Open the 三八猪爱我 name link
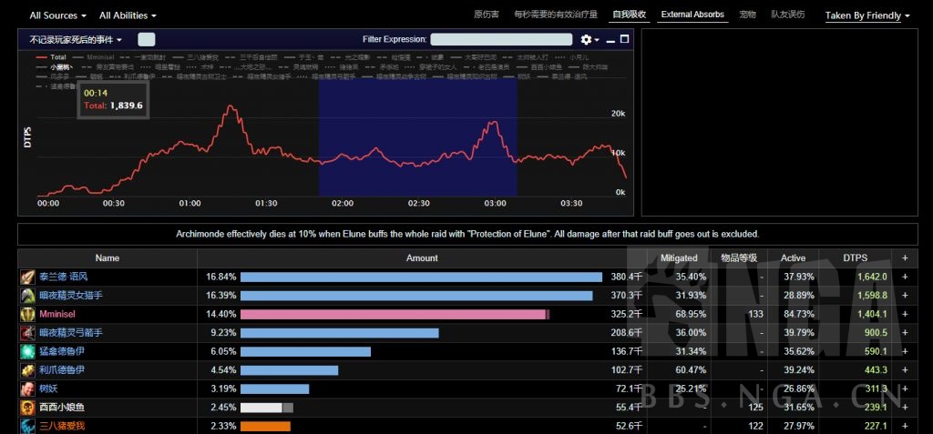The image size is (933, 434). [x=62, y=426]
